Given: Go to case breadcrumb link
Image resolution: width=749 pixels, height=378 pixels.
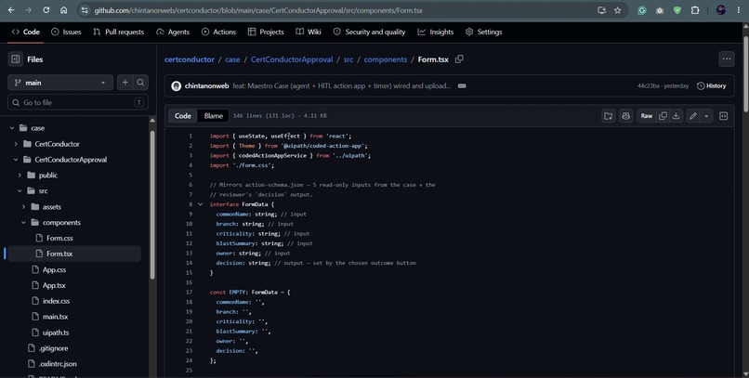Looking at the screenshot, I should [232, 59].
